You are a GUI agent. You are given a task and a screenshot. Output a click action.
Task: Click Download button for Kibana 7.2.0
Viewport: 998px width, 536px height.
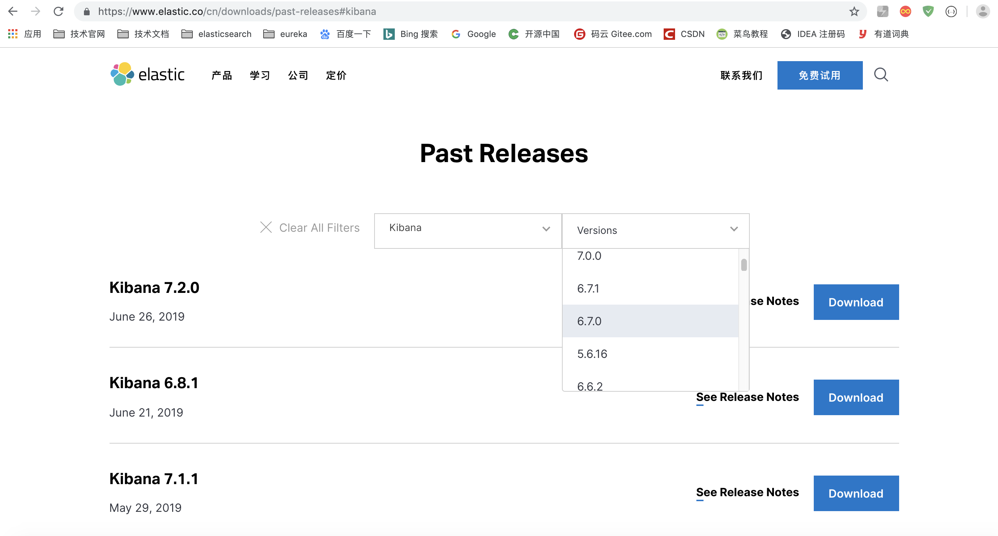tap(855, 302)
